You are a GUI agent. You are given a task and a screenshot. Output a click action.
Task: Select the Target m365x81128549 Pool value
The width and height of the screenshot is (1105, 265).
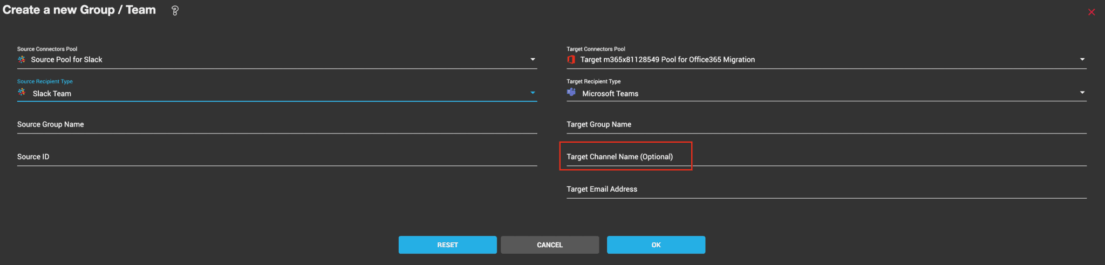click(667, 59)
